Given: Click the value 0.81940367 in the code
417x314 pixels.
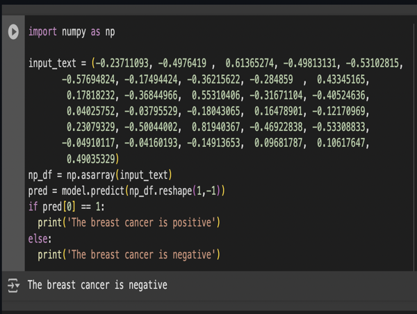Looking at the screenshot, I should tap(216, 127).
